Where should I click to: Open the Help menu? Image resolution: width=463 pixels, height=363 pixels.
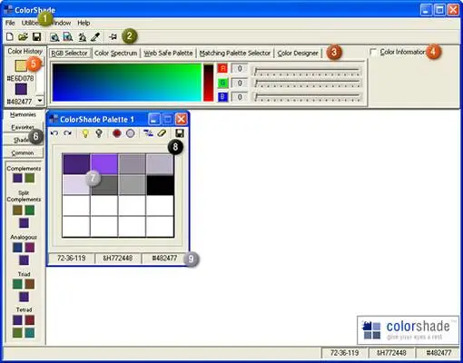pyautogui.click(x=84, y=23)
